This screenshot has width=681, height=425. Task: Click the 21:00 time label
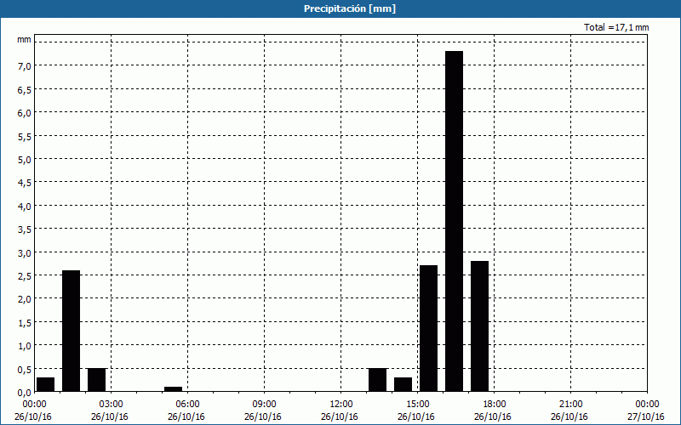[x=570, y=405]
